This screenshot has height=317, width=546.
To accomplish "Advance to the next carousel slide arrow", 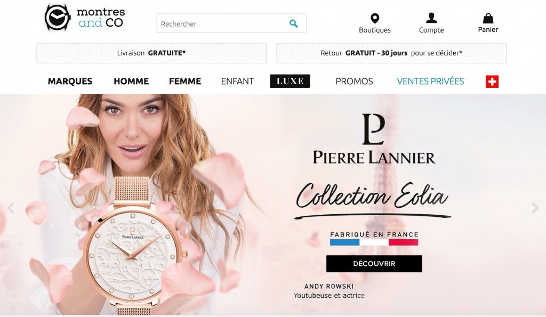I will click(535, 208).
